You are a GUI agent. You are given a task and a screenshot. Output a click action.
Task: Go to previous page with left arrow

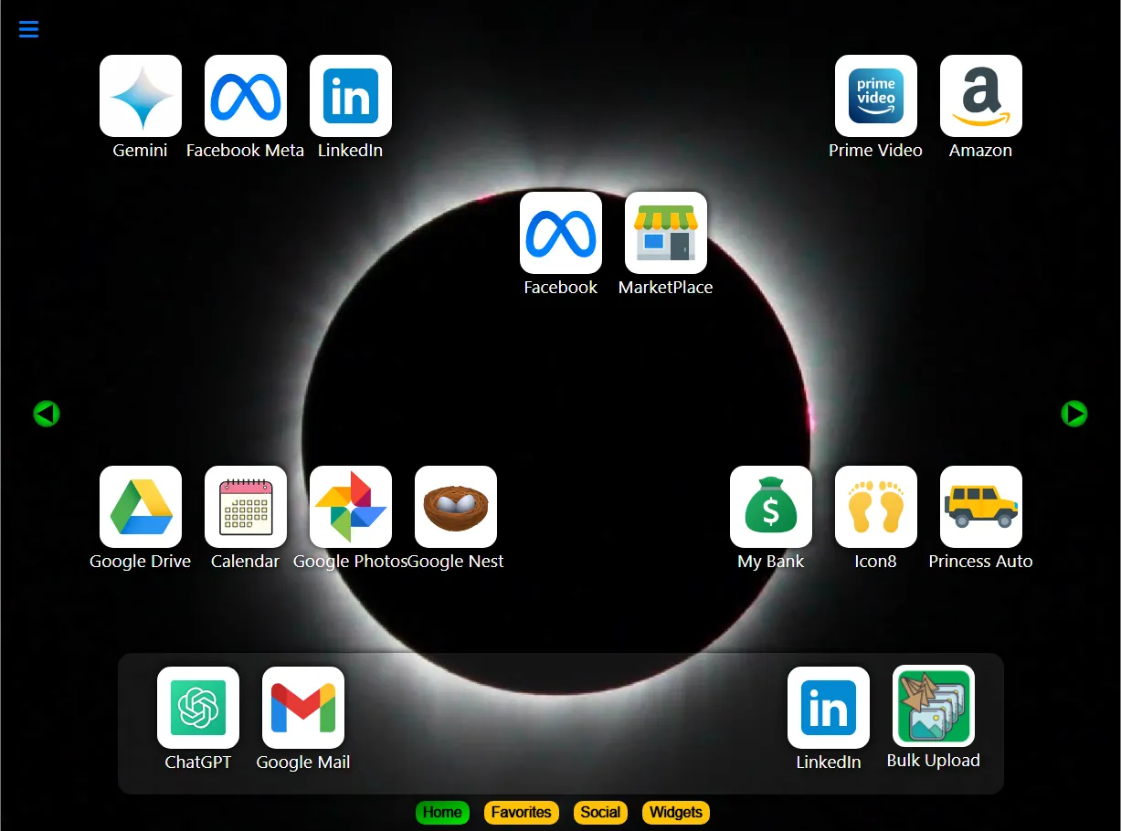coord(47,414)
